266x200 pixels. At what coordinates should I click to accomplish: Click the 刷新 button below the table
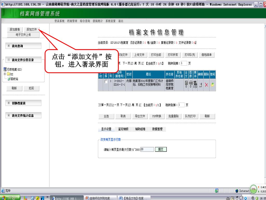[207, 116]
